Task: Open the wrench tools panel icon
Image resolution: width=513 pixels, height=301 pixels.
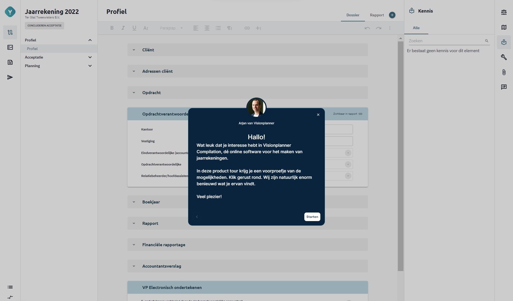Action: pos(504,57)
